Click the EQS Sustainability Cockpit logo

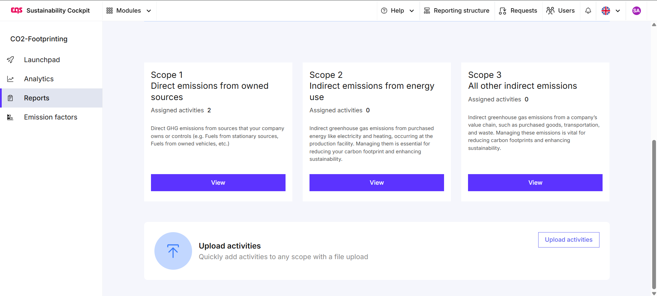pyautogui.click(x=16, y=11)
